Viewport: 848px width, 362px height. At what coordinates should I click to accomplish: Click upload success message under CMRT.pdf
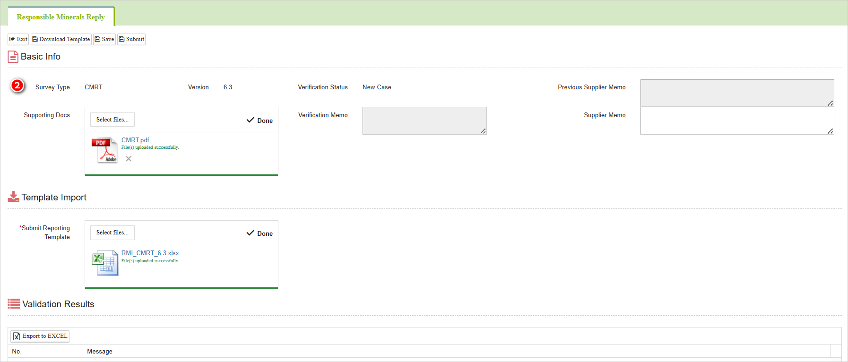tap(150, 147)
